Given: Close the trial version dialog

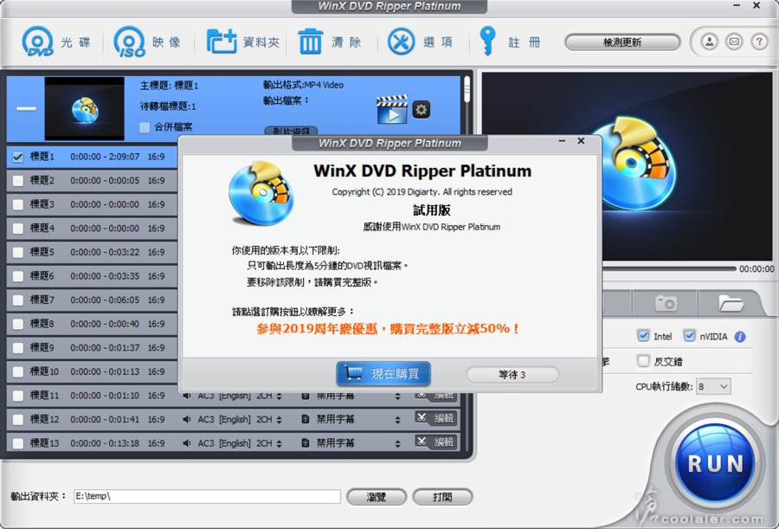Looking at the screenshot, I should 581,141.
